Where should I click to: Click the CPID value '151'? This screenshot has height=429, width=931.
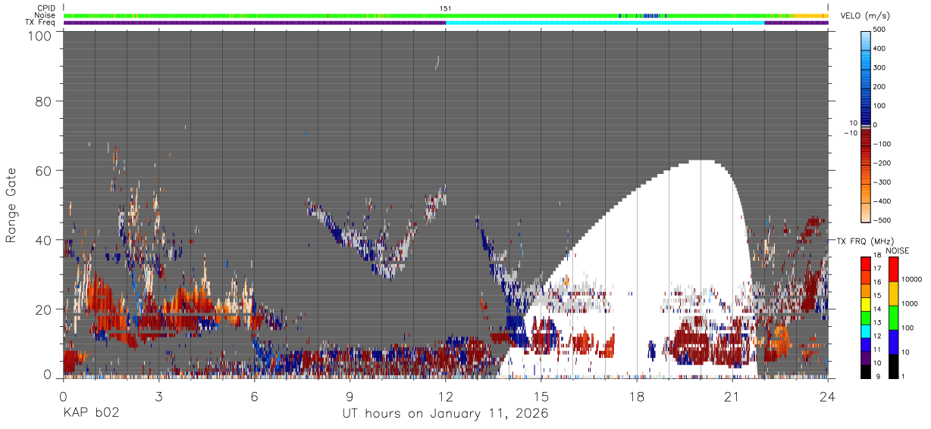(x=446, y=8)
